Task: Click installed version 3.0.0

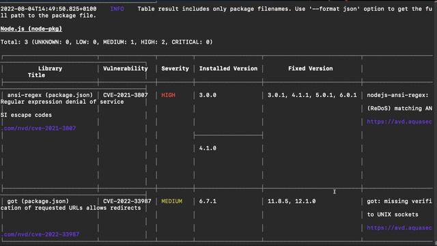Action: pos(208,95)
